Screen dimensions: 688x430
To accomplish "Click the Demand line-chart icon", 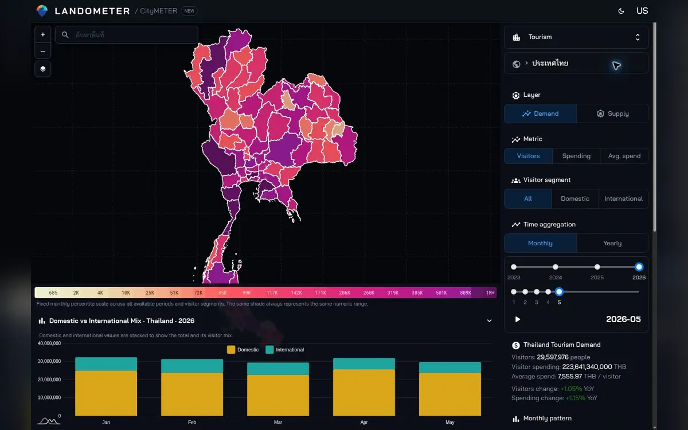I will [x=526, y=114].
